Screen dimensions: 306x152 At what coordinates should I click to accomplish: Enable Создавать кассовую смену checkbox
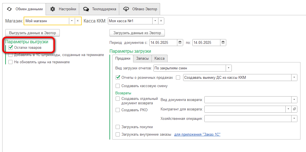tap(118, 86)
